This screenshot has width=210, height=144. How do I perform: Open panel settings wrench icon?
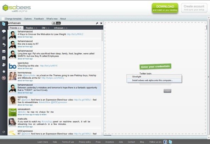coord(97,23)
